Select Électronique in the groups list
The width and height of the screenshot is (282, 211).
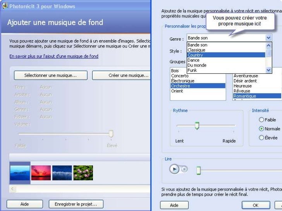click(x=198, y=81)
